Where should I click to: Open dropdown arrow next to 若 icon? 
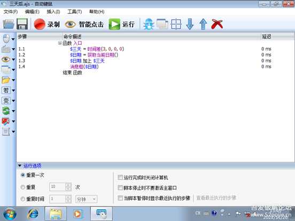(x=13, y=90)
